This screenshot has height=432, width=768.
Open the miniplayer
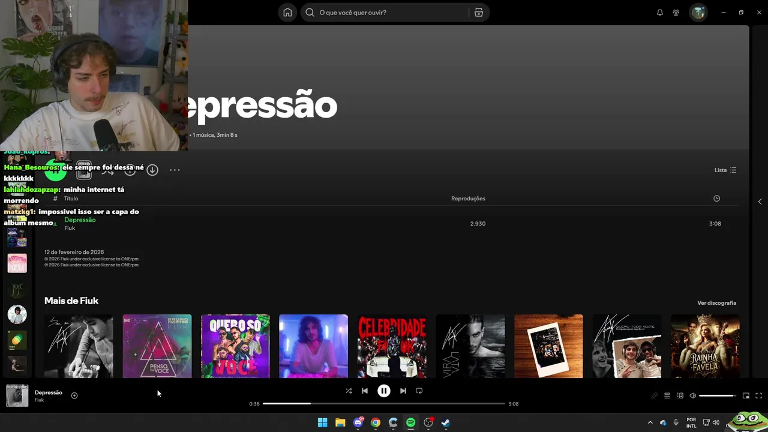tap(746, 396)
